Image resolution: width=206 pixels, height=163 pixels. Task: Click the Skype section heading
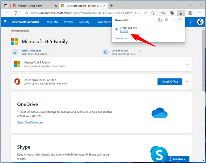[24, 147]
